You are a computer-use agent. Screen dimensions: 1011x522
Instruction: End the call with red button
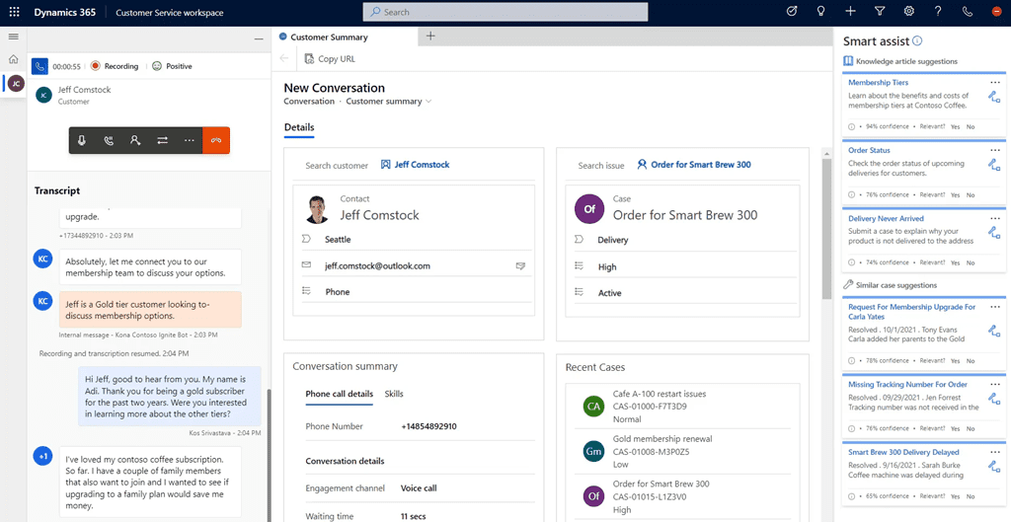tap(216, 141)
